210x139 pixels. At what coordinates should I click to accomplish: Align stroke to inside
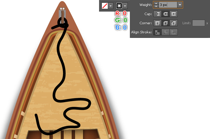(x=166, y=32)
